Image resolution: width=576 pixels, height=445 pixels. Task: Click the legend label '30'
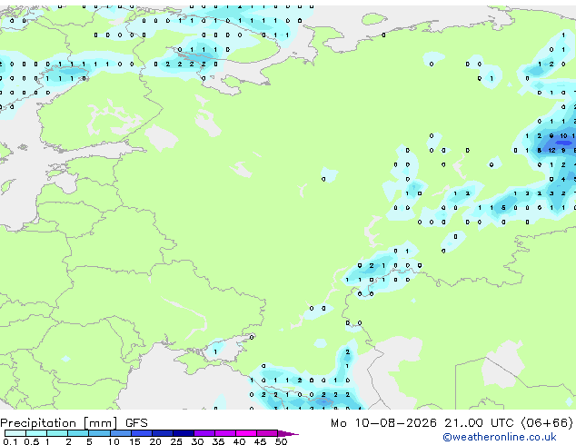(197, 441)
